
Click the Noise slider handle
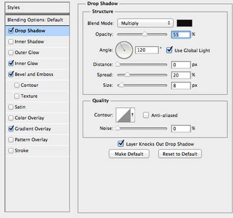coord(118,128)
